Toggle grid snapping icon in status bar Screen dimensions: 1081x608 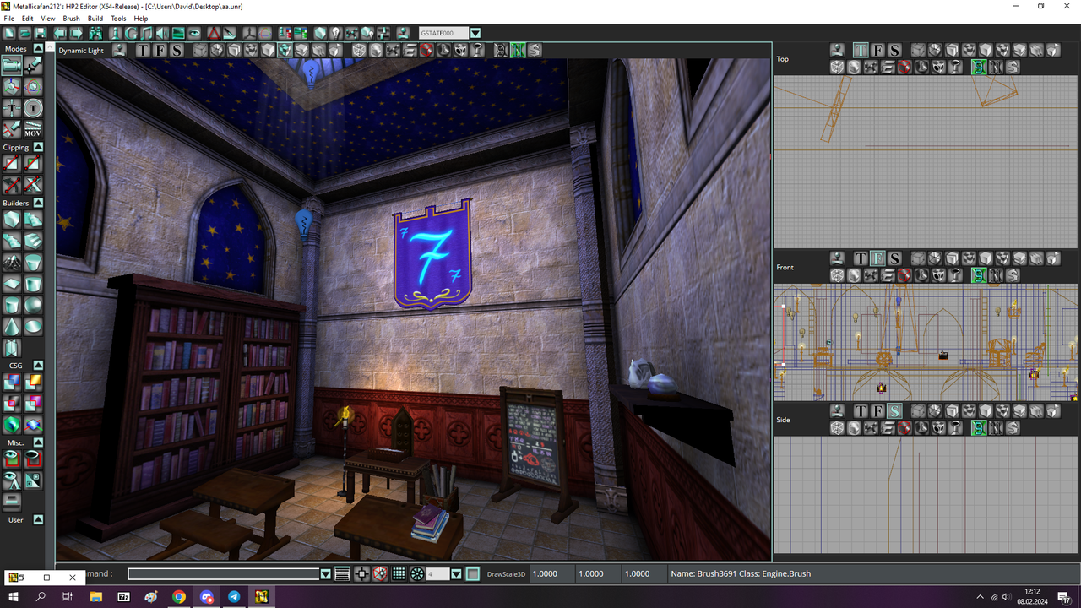click(x=399, y=574)
